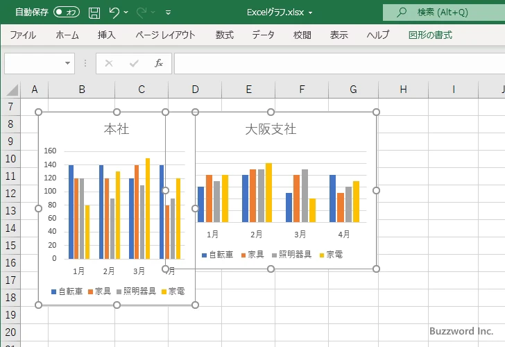This screenshot has width=505, height=347.
Task: Click 家具 legend entry in 大阪支社 chart
Action: coord(252,255)
